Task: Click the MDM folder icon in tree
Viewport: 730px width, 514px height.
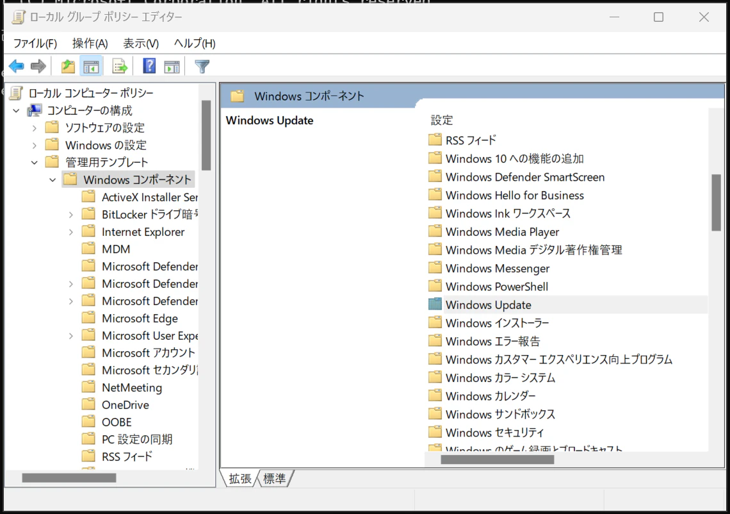Action: pyautogui.click(x=88, y=249)
